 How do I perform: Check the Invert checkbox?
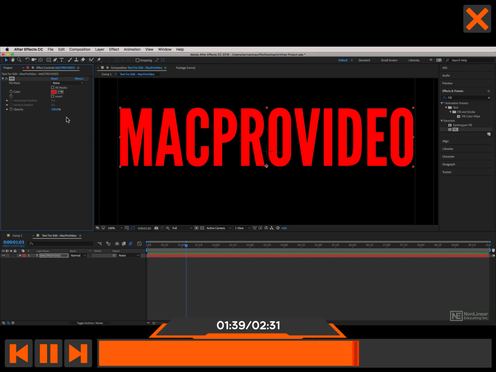coord(53,97)
